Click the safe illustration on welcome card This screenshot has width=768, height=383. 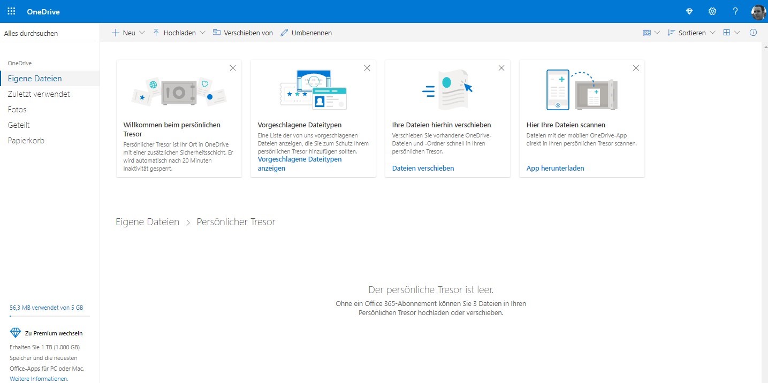click(x=179, y=93)
